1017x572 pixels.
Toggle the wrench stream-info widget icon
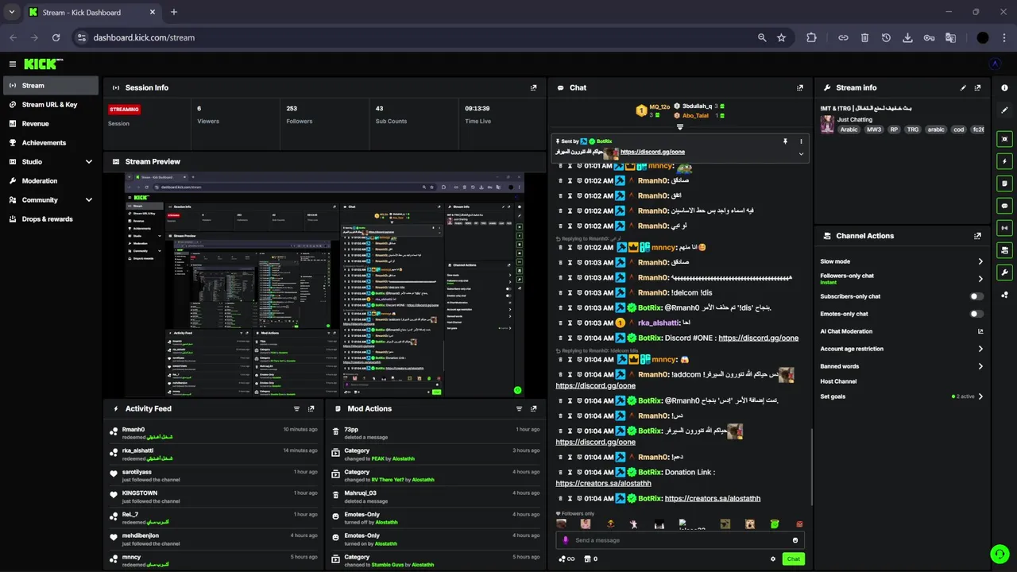(x=1004, y=272)
